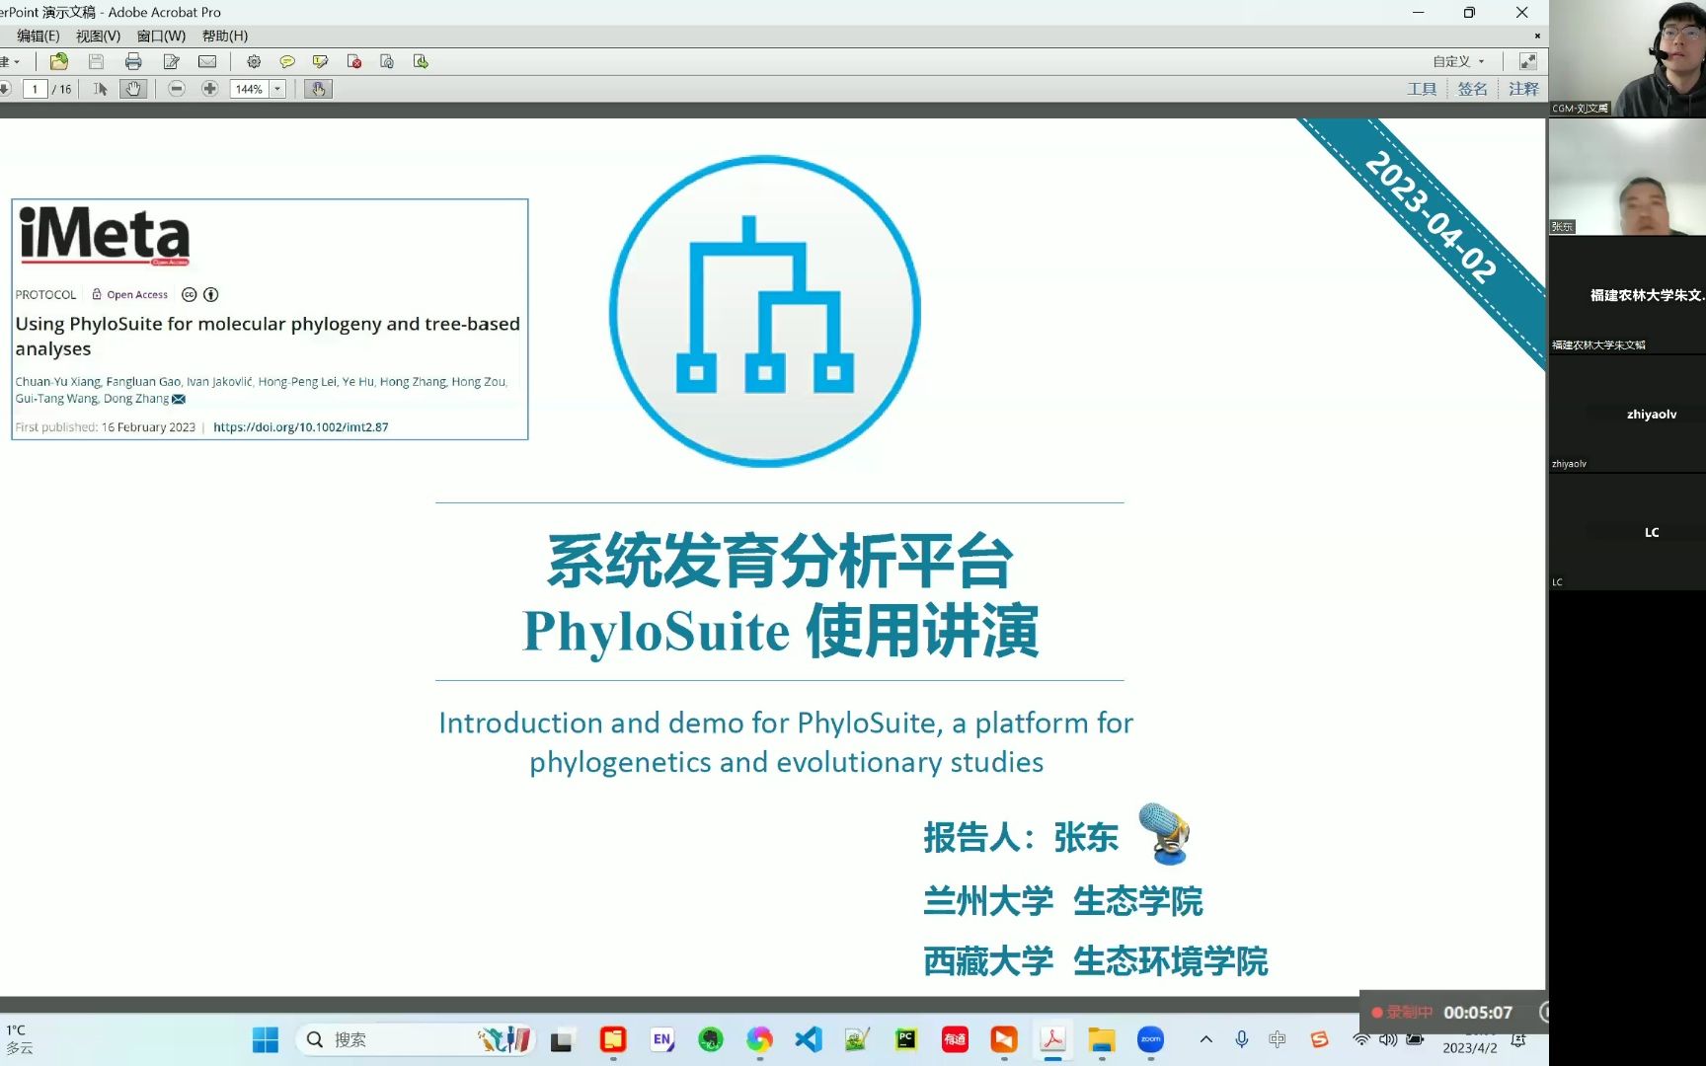This screenshot has height=1066, width=1706.
Task: Expand hidden icons in the system tray
Action: (1205, 1039)
